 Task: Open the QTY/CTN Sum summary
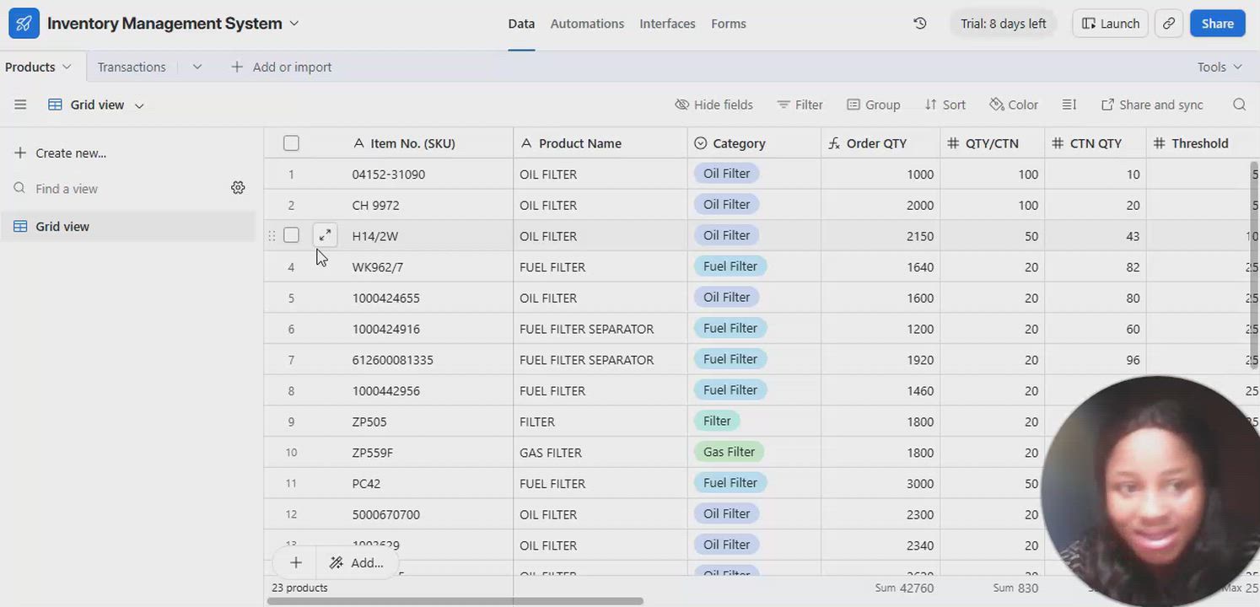click(1015, 588)
